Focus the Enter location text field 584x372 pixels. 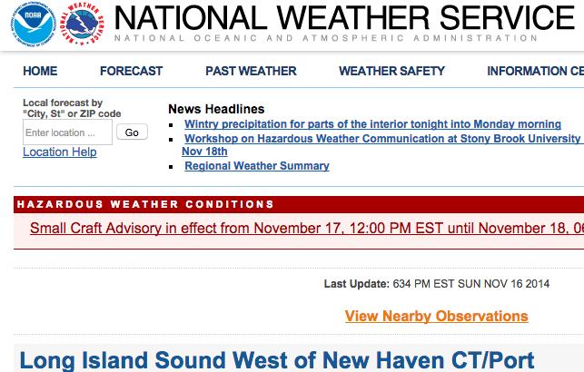pyautogui.click(x=67, y=132)
